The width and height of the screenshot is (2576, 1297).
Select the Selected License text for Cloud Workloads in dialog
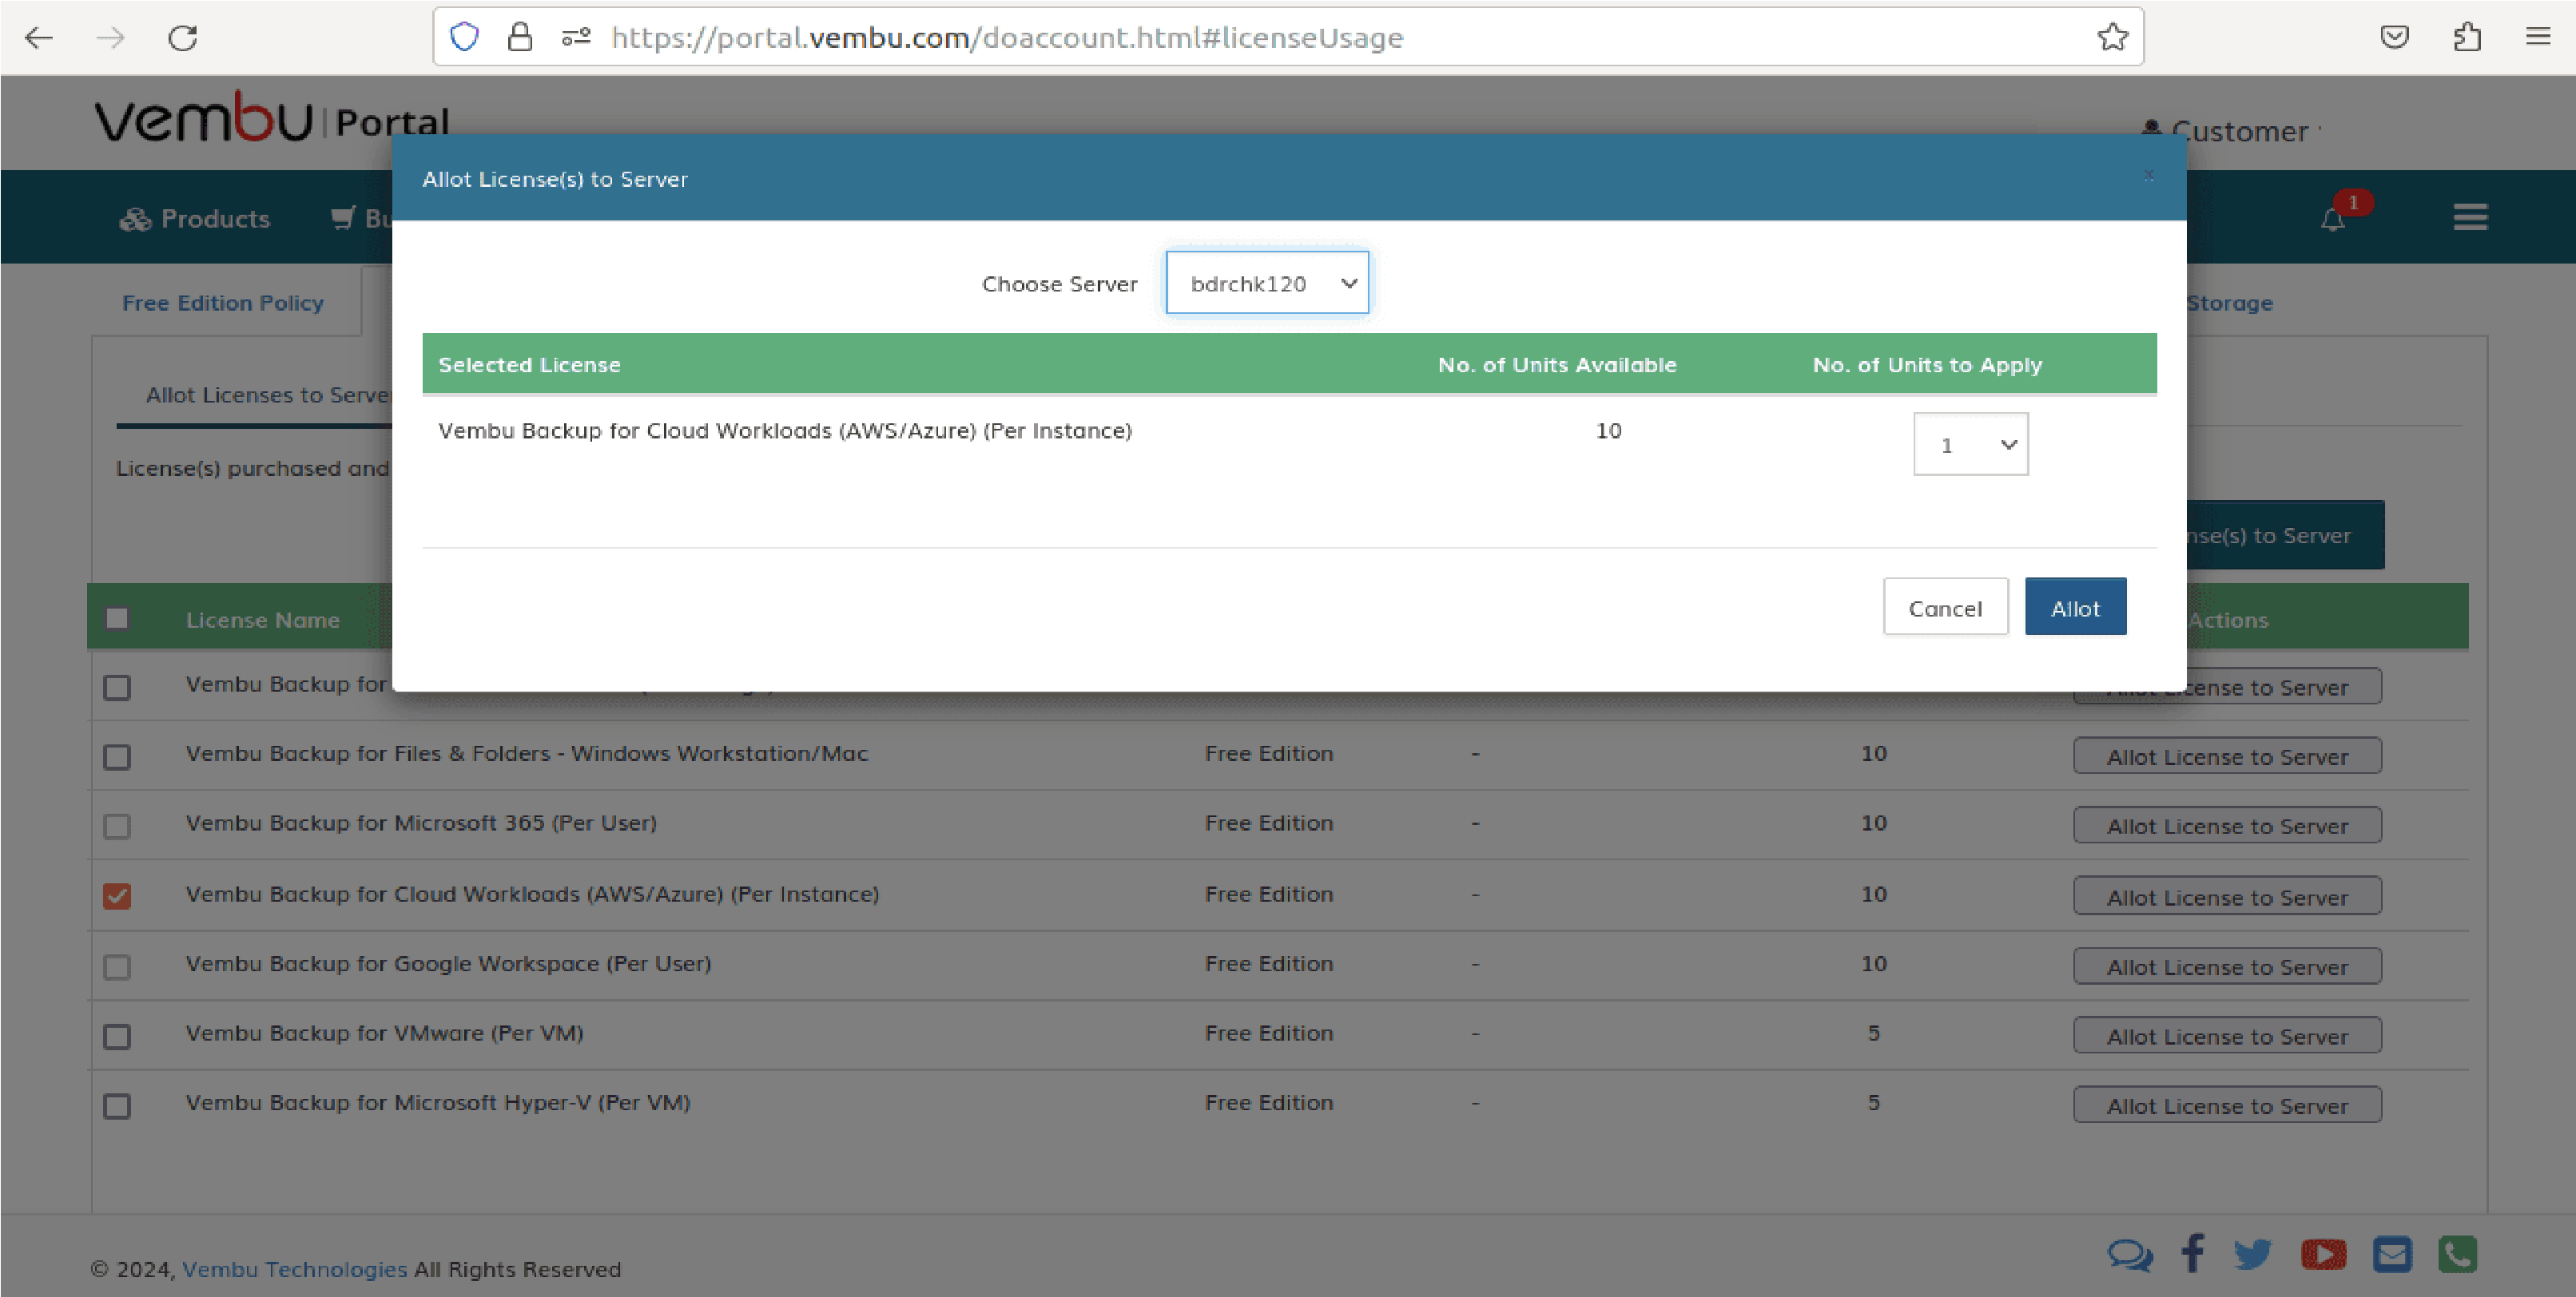tap(785, 430)
